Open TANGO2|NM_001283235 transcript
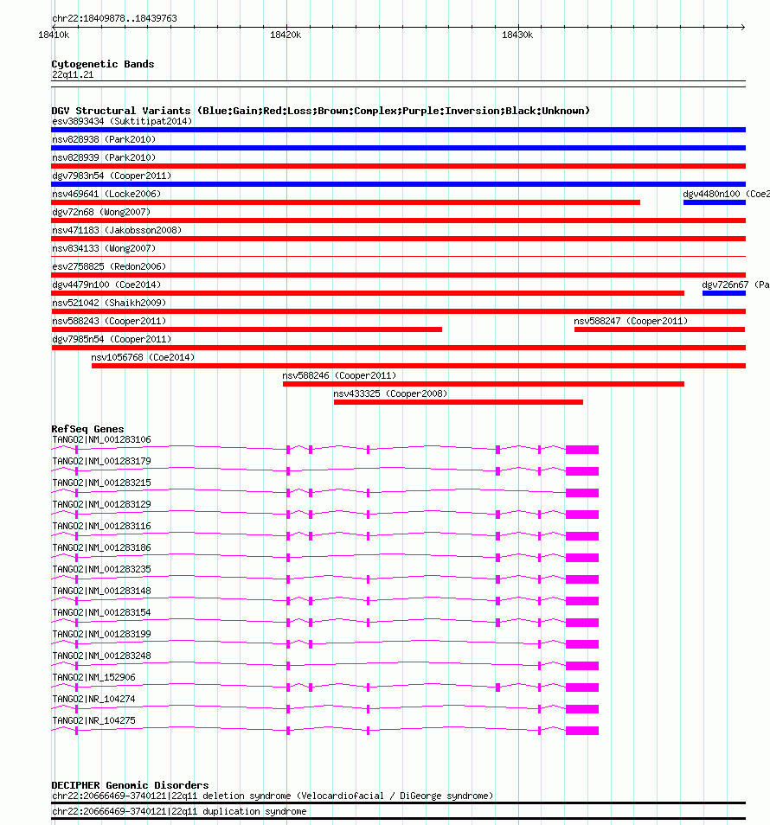 tap(101, 569)
